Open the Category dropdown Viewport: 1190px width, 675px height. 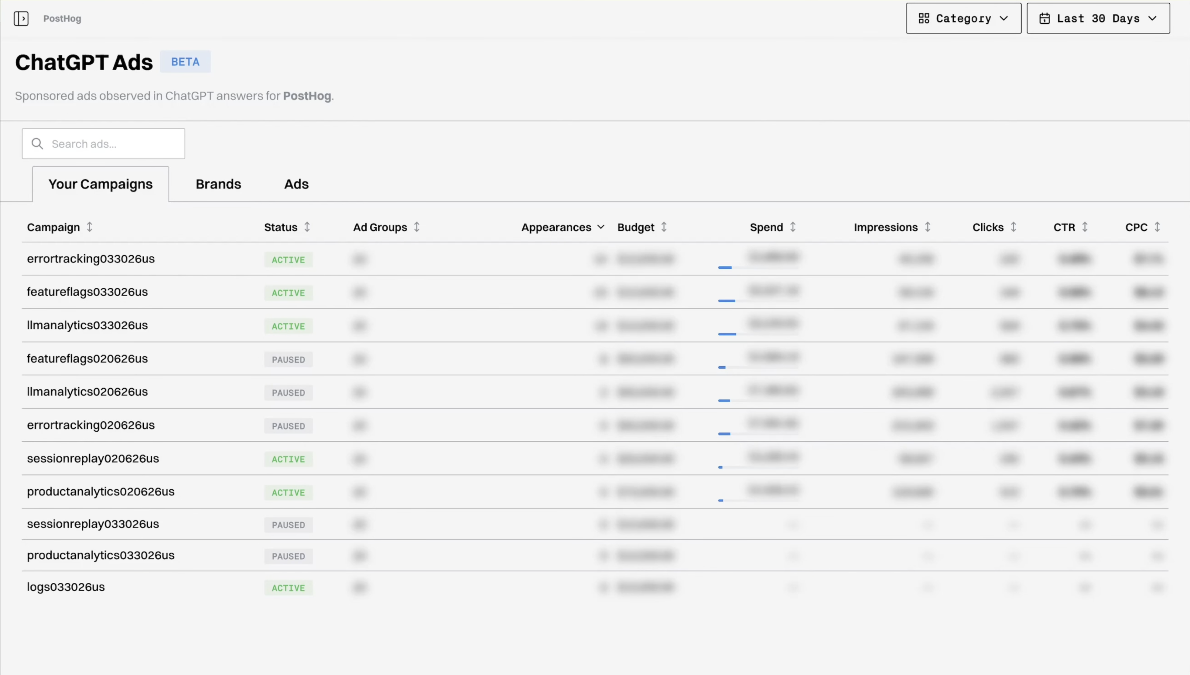(963, 19)
